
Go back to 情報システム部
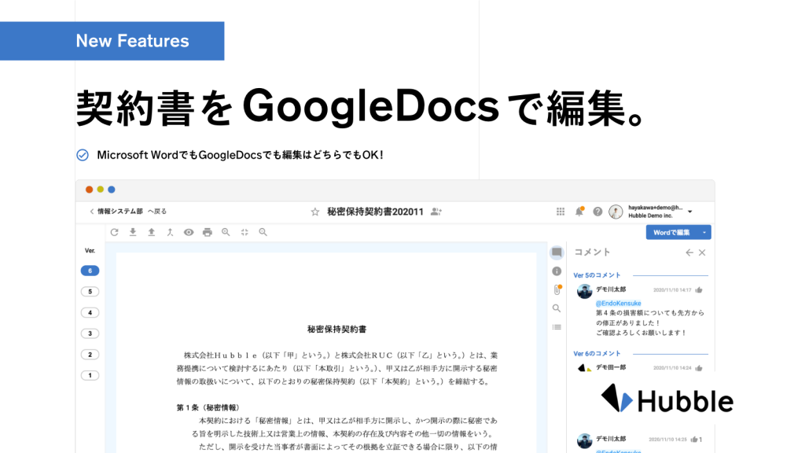tap(128, 211)
